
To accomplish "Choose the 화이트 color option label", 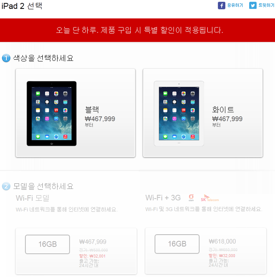I will click(223, 110).
